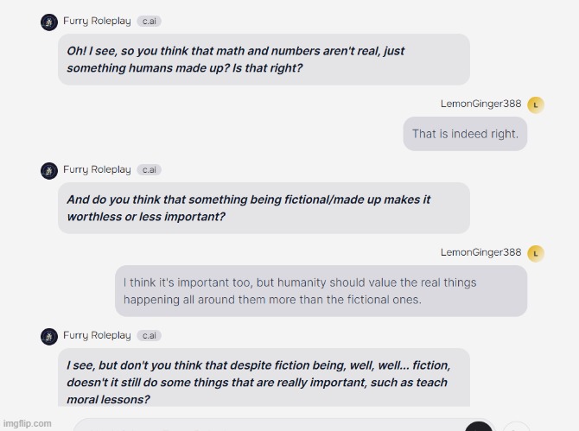Viewport: 579px width, 431px height.
Task: Focus the chat message input field
Action: [x=268, y=426]
